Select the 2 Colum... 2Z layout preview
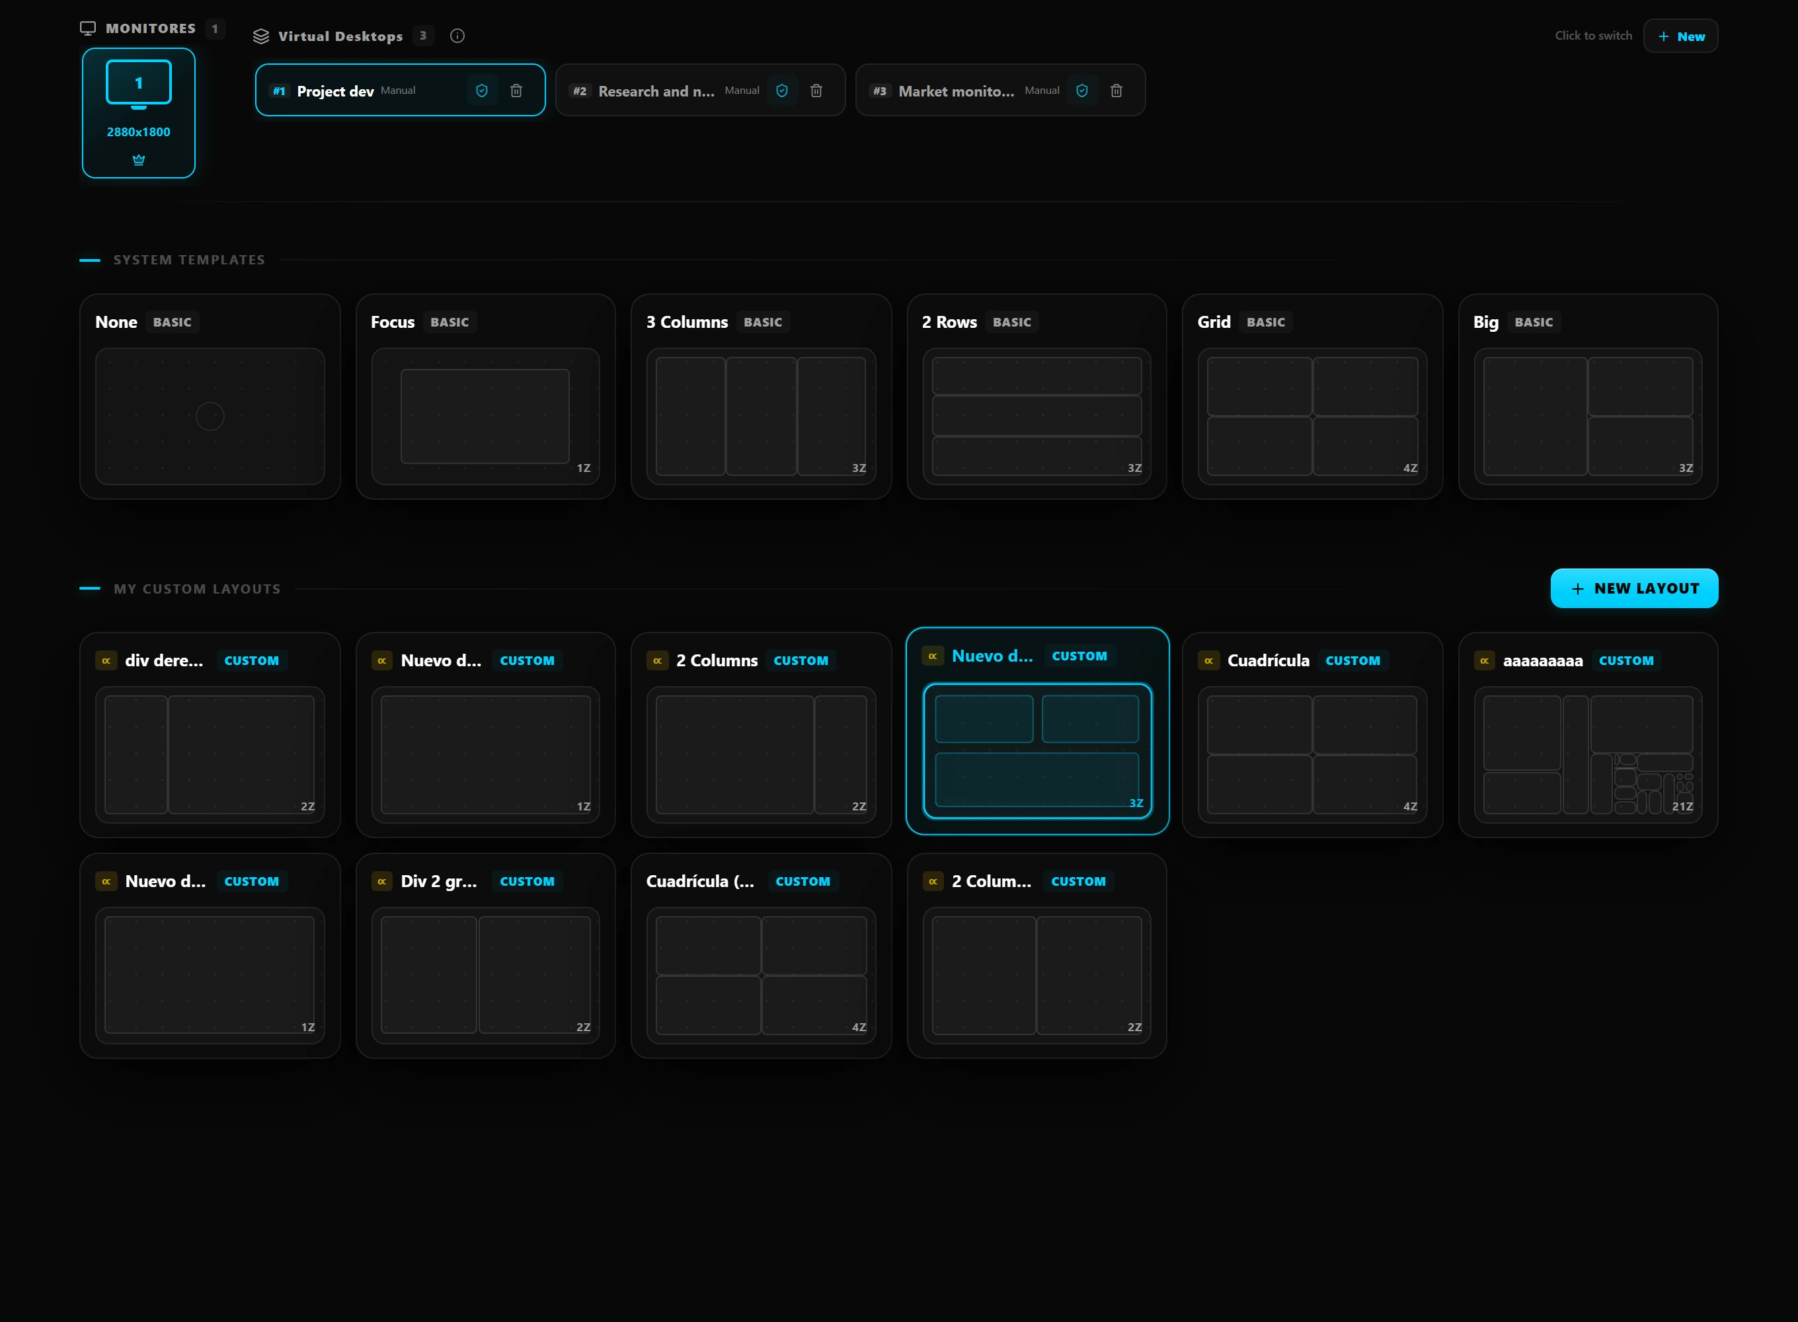Viewport: 1798px width, 1322px height. click(x=1037, y=976)
